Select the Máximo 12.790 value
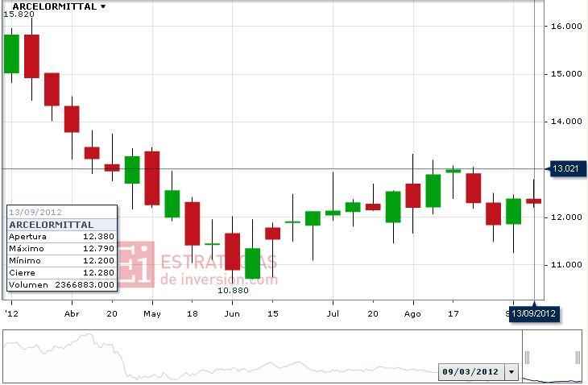This screenshot has width=588, height=385. 98,249
